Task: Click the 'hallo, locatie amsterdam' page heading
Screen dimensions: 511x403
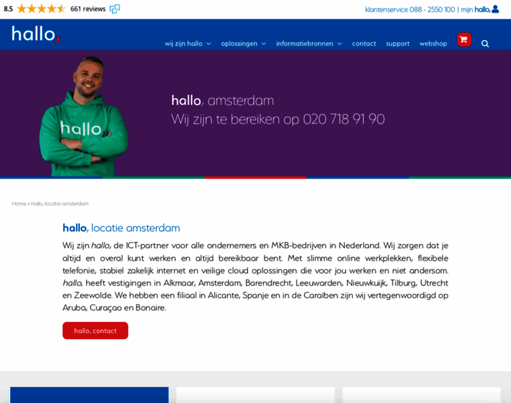Action: [x=121, y=228]
